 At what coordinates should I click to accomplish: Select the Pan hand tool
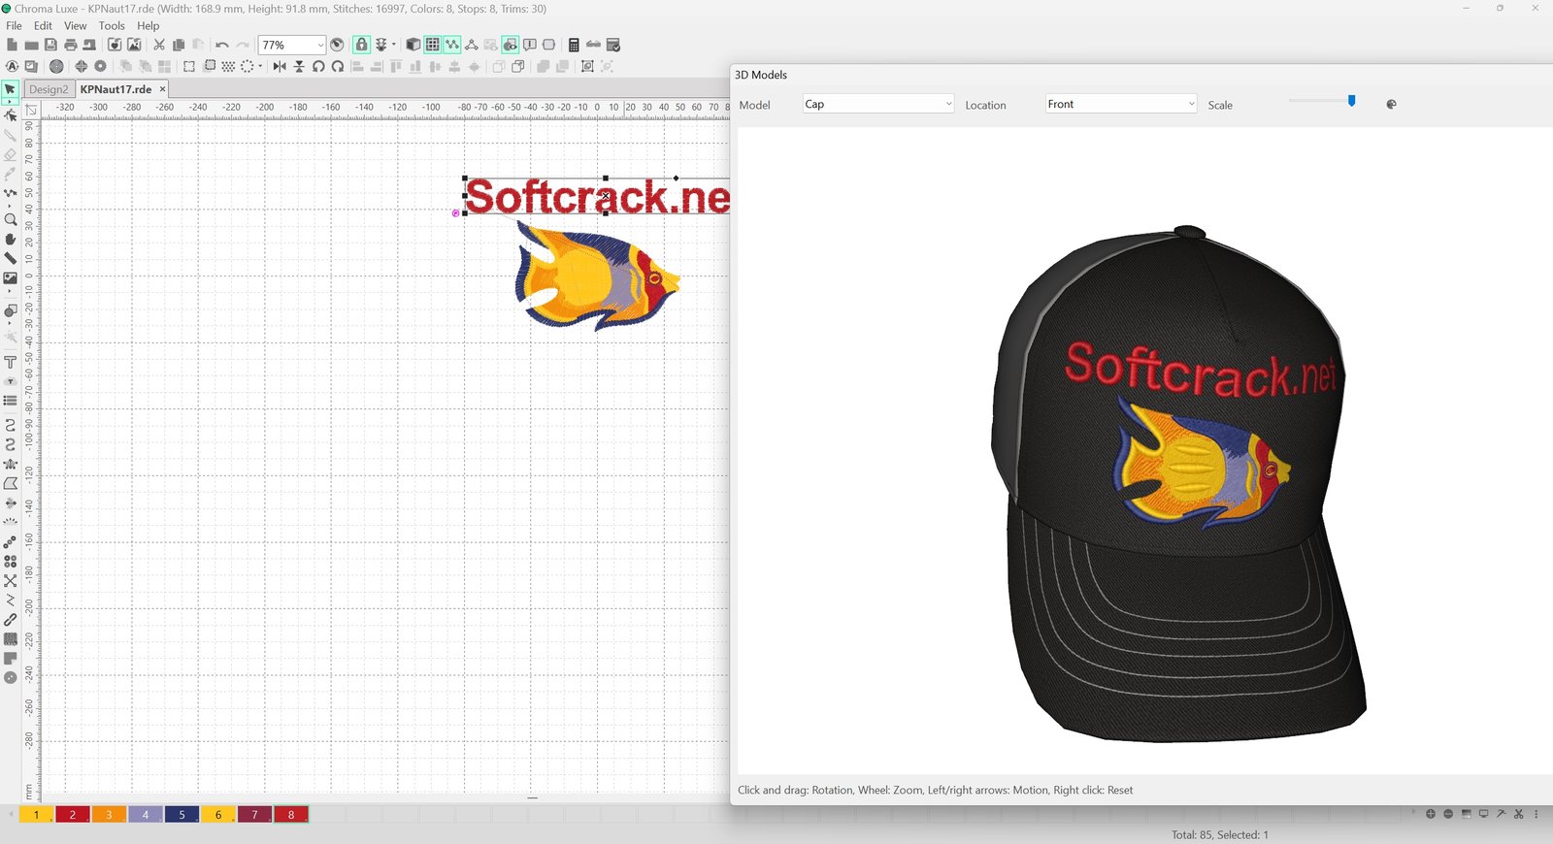click(11, 239)
